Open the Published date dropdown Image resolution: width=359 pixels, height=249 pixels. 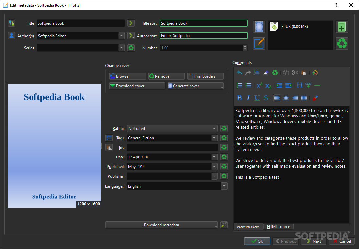pos(214,166)
